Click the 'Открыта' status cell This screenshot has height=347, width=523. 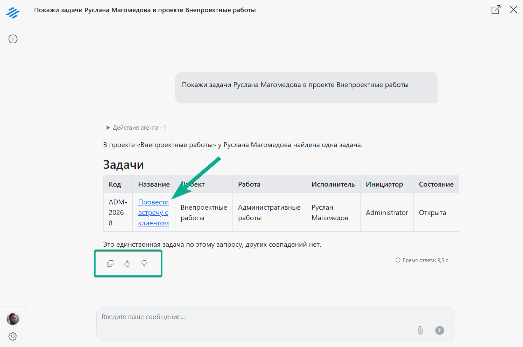click(x=436, y=212)
